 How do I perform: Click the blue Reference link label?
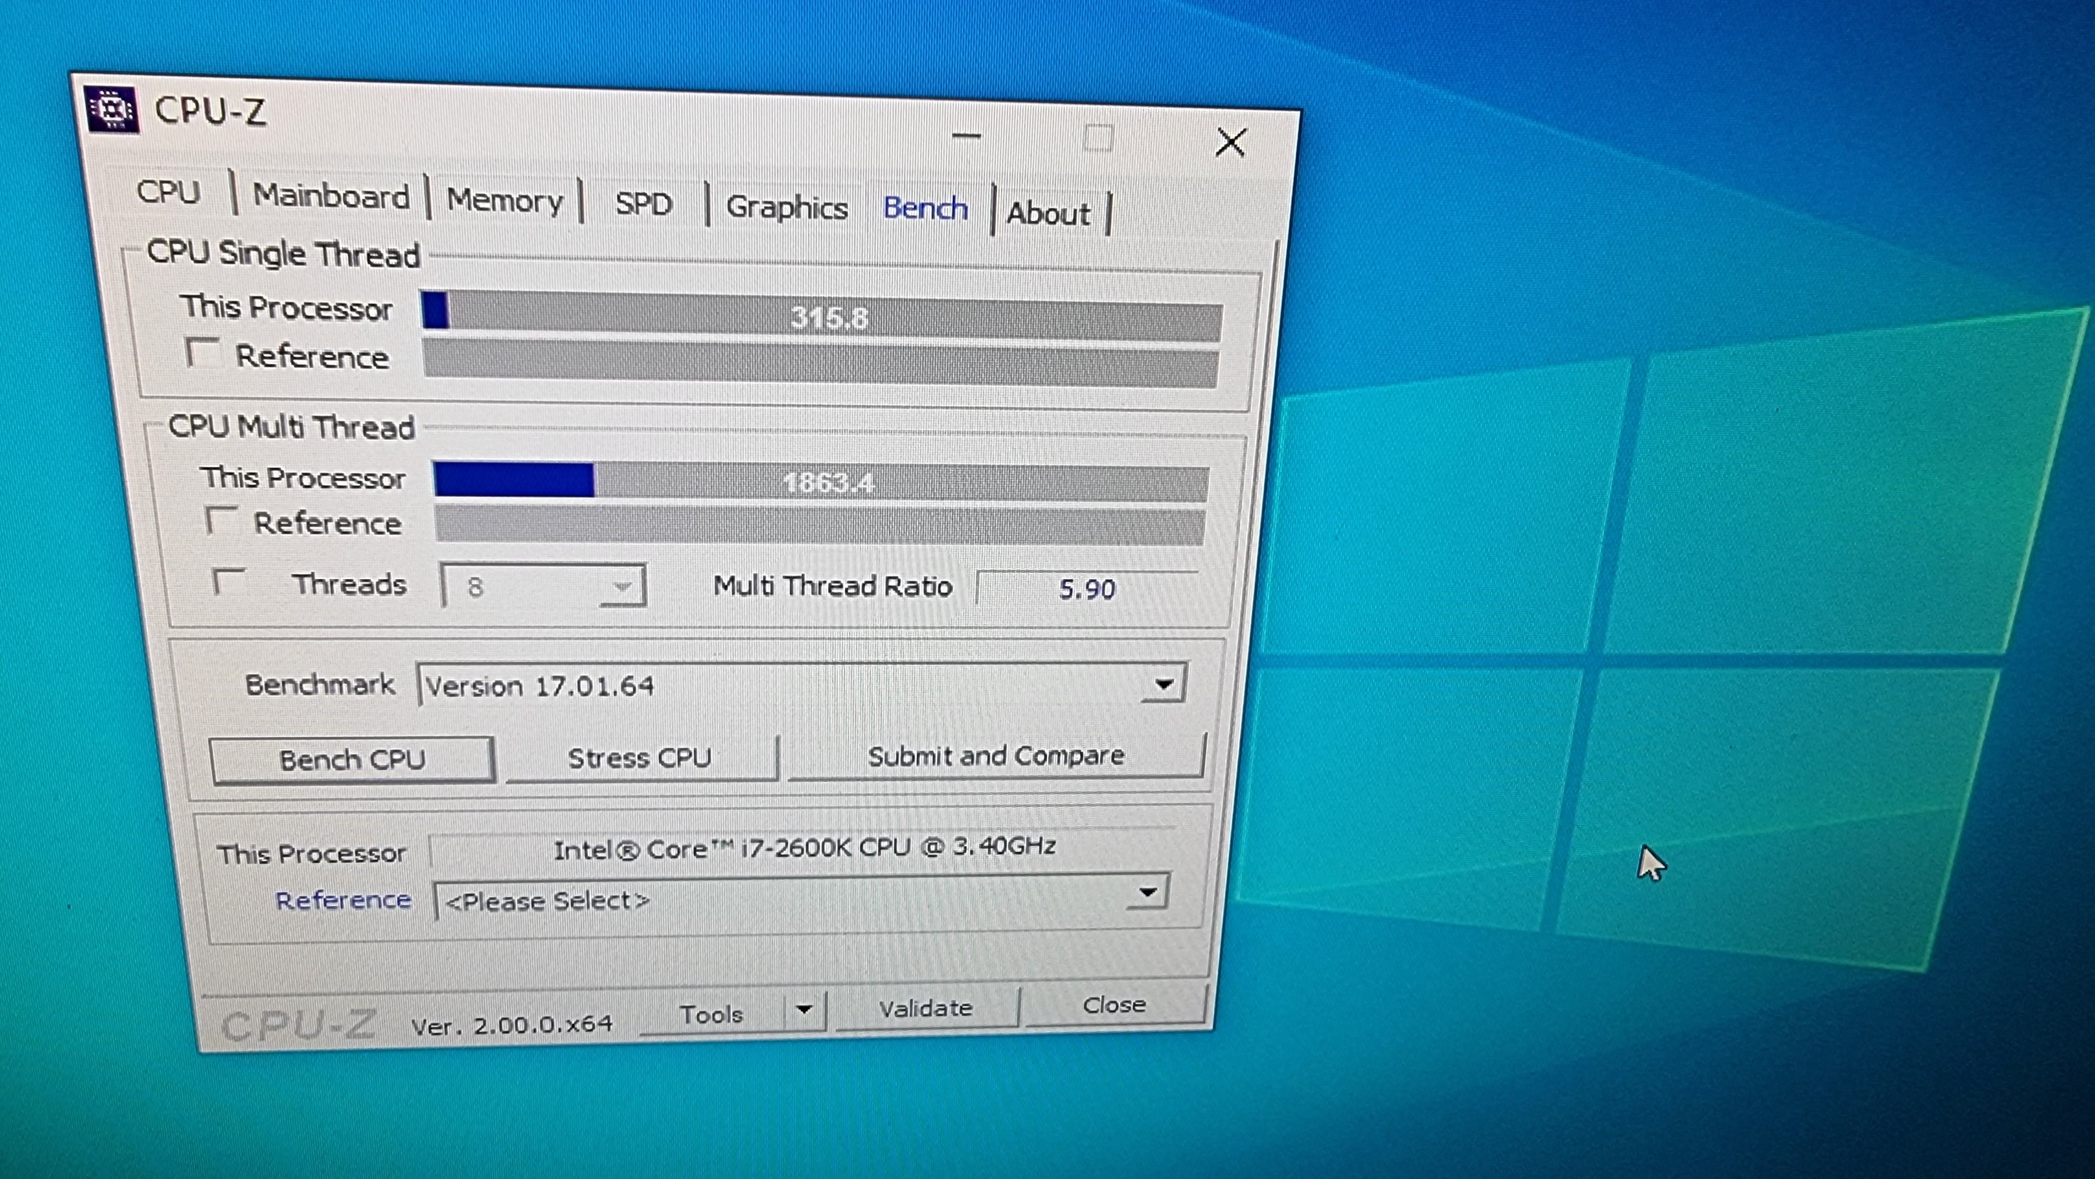[x=343, y=900]
